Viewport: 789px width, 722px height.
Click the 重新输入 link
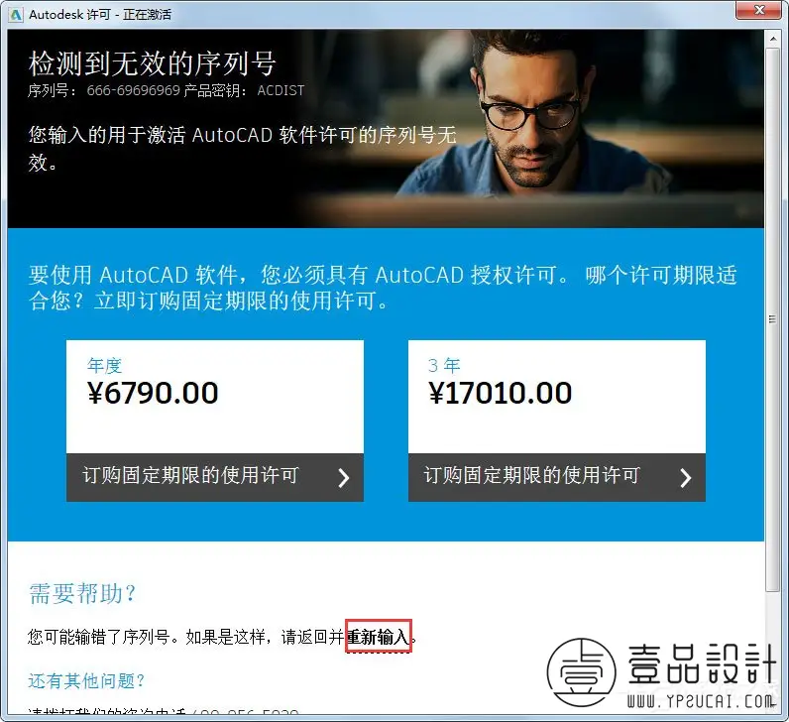(x=379, y=637)
